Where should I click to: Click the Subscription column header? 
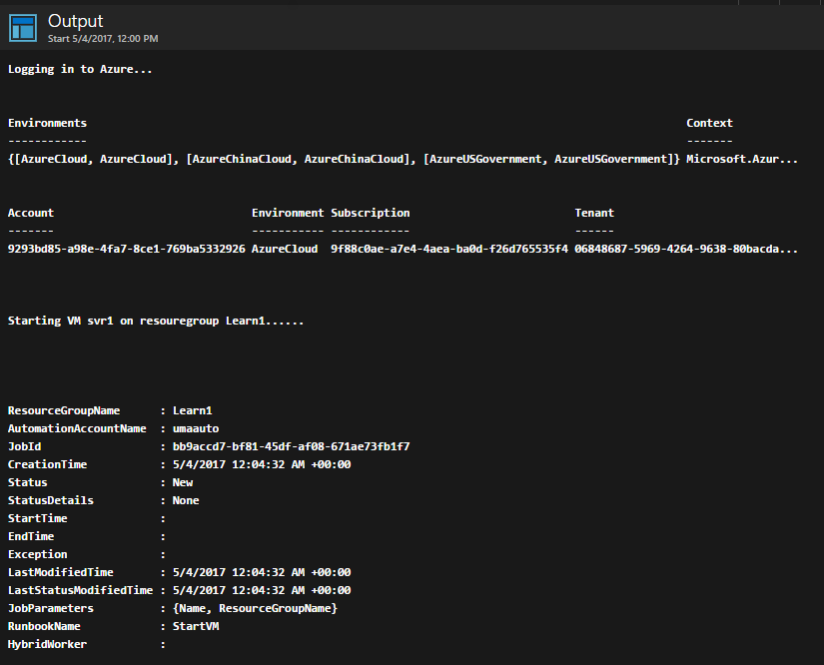click(370, 213)
